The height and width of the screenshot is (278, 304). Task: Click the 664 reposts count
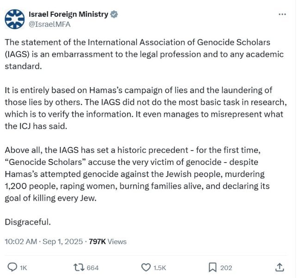pos(93,268)
